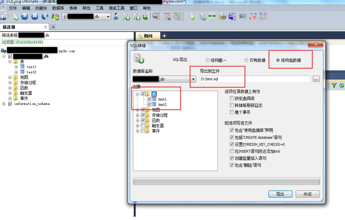Enable the 单个事务 checkbox
Viewport: 345px width, 220px height.
[x=232, y=112]
